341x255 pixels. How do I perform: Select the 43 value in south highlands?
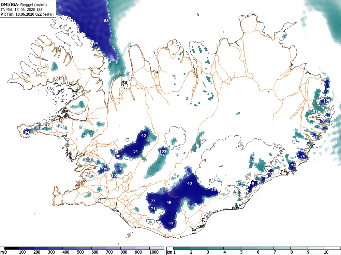[x=190, y=183]
